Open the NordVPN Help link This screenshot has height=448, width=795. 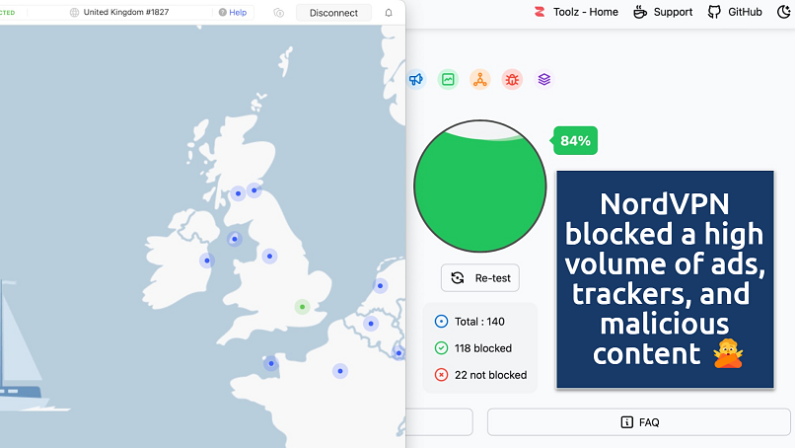233,13
